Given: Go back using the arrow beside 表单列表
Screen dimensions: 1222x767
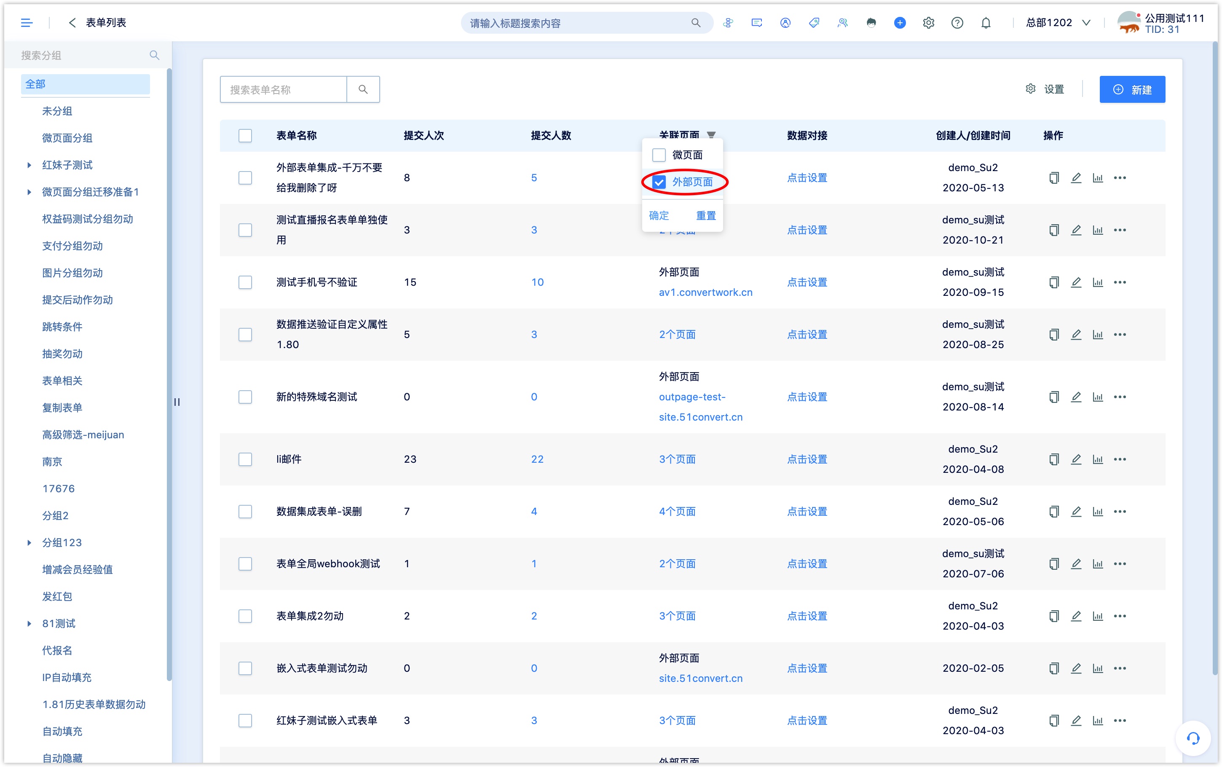Looking at the screenshot, I should tap(72, 23).
